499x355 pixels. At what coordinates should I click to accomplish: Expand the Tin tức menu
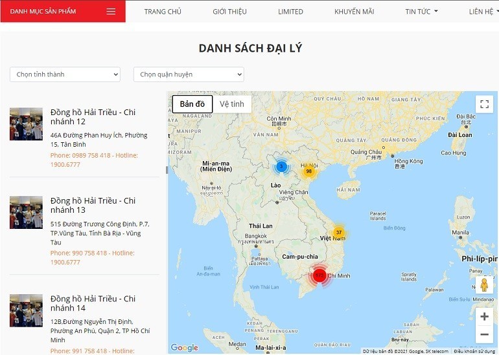click(421, 12)
